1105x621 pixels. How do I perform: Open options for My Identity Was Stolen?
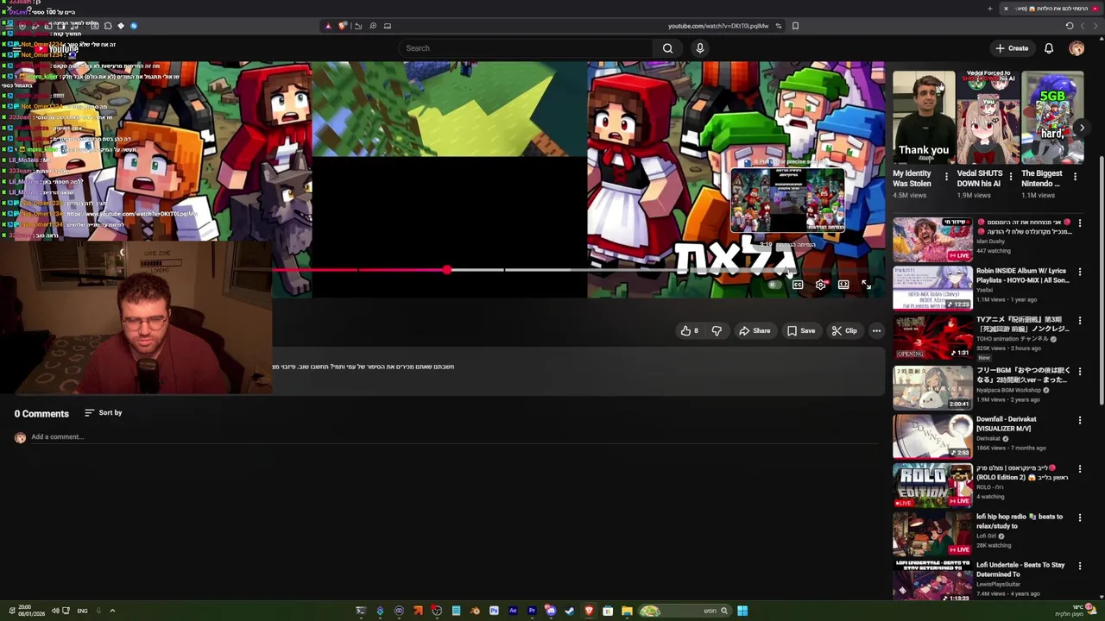click(946, 177)
